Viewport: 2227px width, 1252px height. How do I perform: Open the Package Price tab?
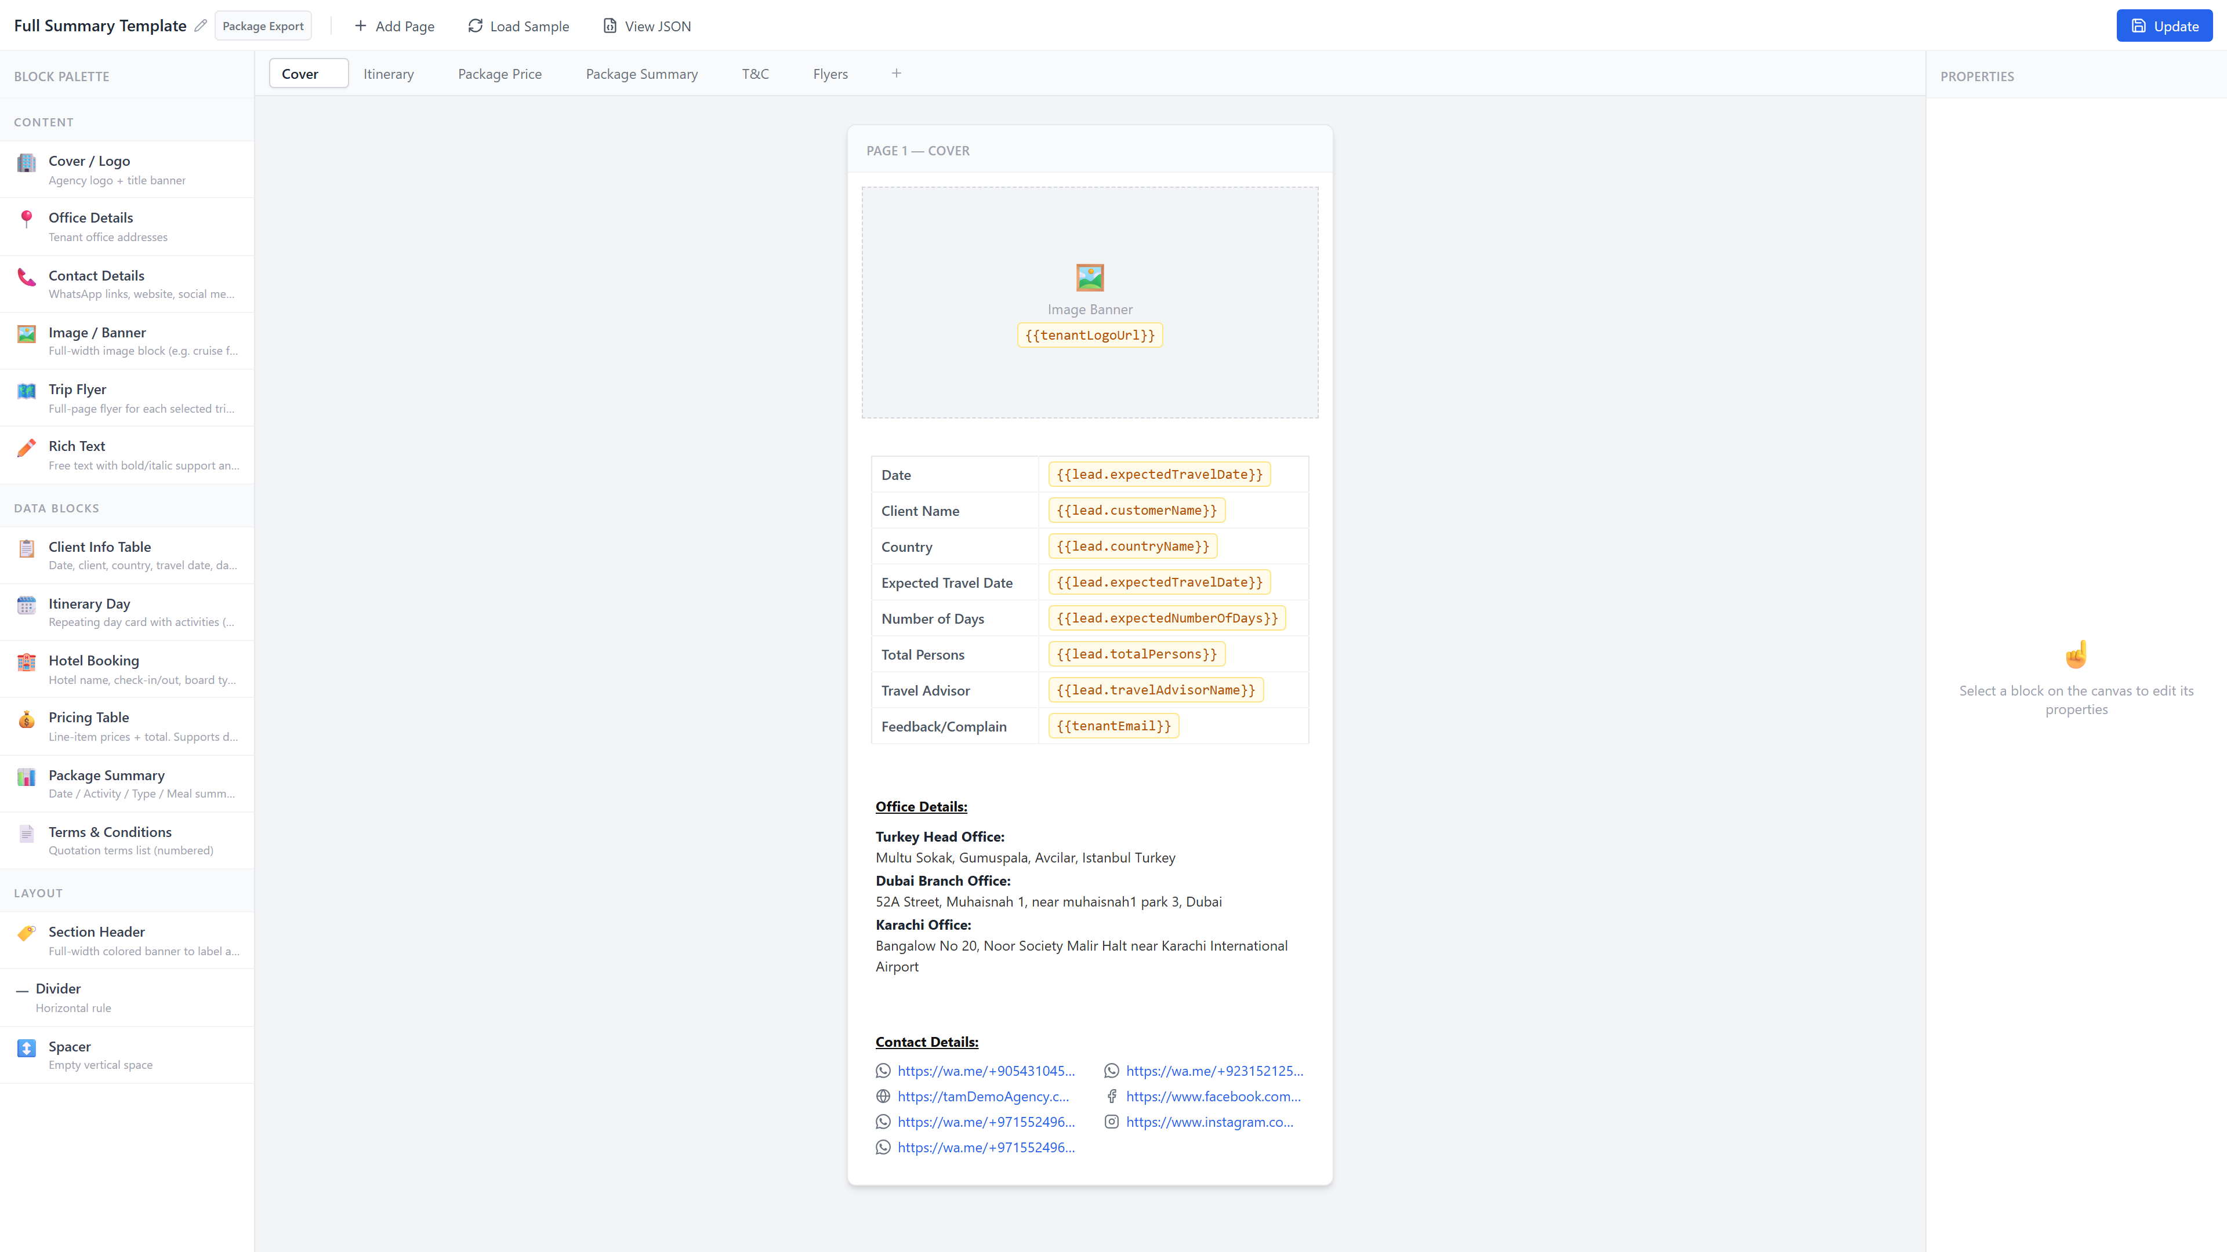pyautogui.click(x=500, y=74)
